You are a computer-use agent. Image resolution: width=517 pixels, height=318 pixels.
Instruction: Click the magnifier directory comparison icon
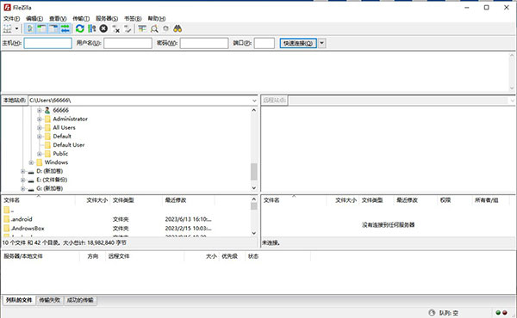154,29
